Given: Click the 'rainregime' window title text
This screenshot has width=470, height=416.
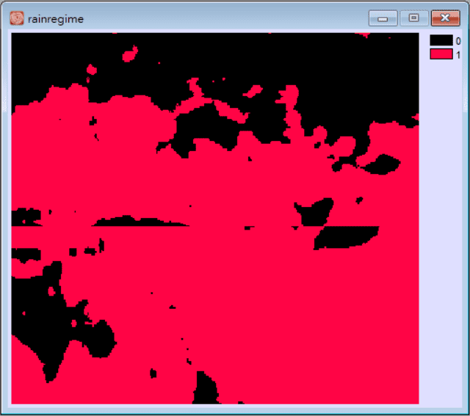Looking at the screenshot, I should (x=56, y=19).
